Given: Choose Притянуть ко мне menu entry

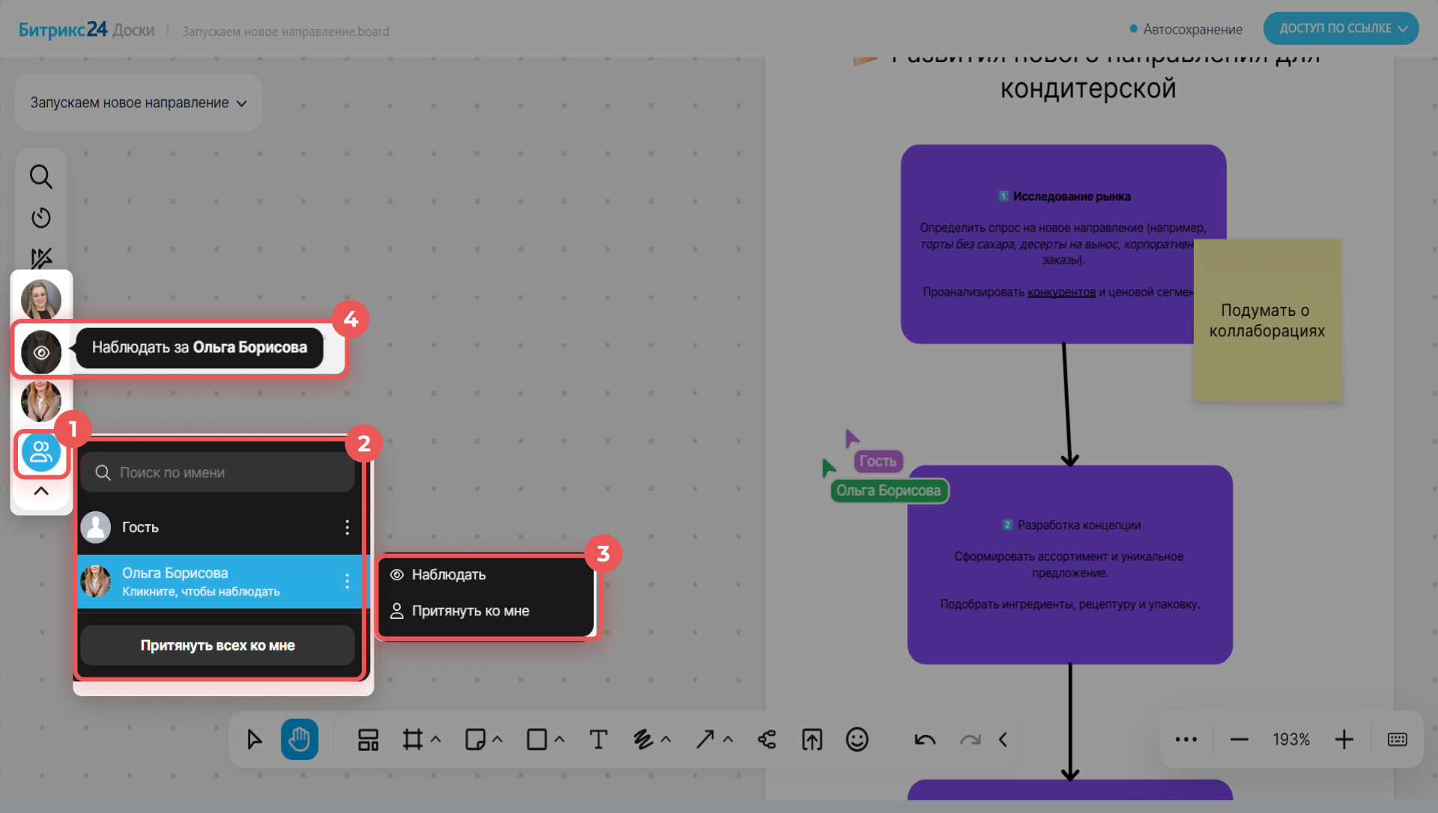Looking at the screenshot, I should 470,611.
